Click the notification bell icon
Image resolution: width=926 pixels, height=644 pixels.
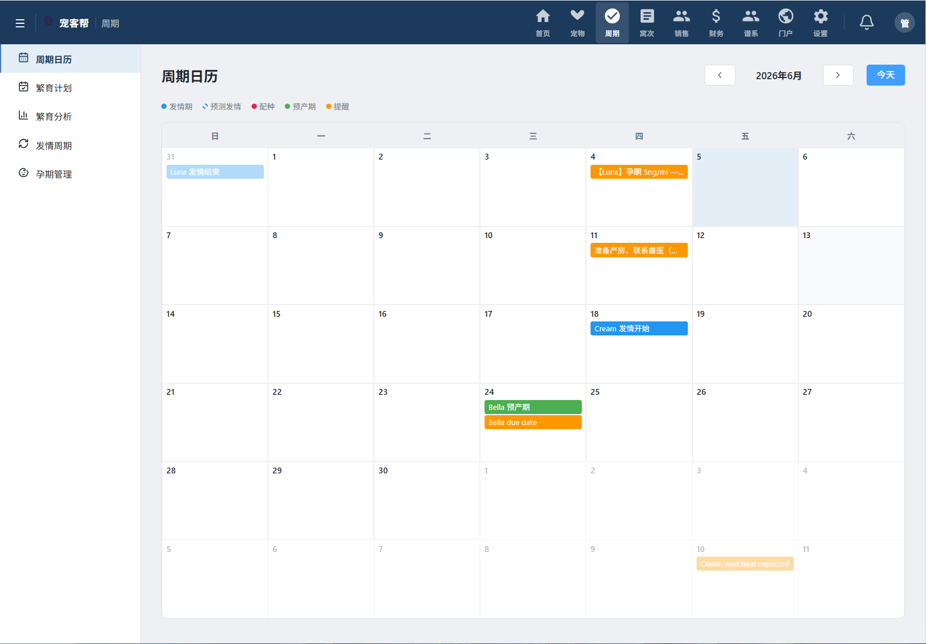[867, 23]
